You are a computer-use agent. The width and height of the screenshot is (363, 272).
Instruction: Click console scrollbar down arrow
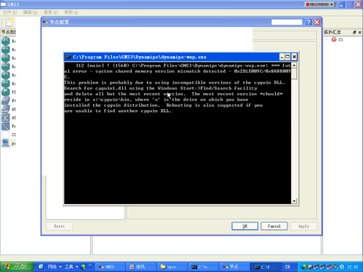click(294, 201)
